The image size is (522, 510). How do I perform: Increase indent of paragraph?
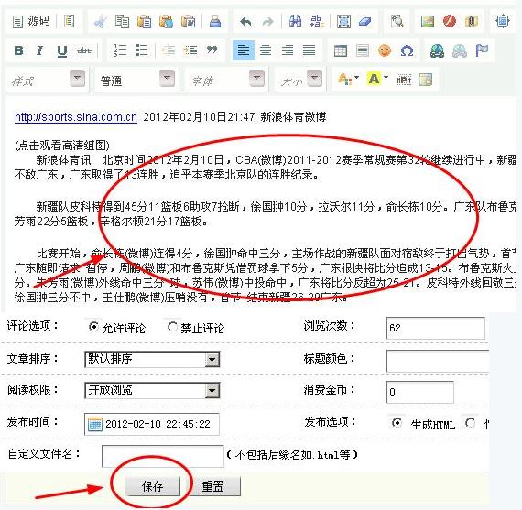point(190,50)
